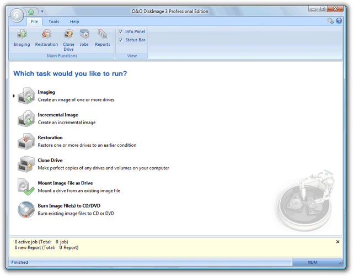
Task: Select the Clone Drive task heading in list
Action: tap(50, 160)
